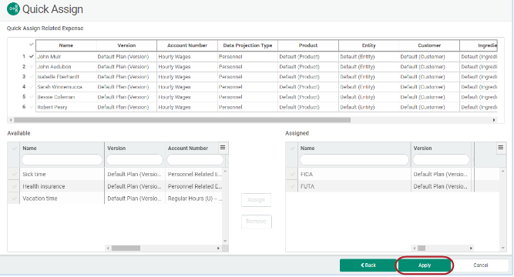Check the FICA row checkbox
The width and height of the screenshot is (514, 277).
coord(292,174)
